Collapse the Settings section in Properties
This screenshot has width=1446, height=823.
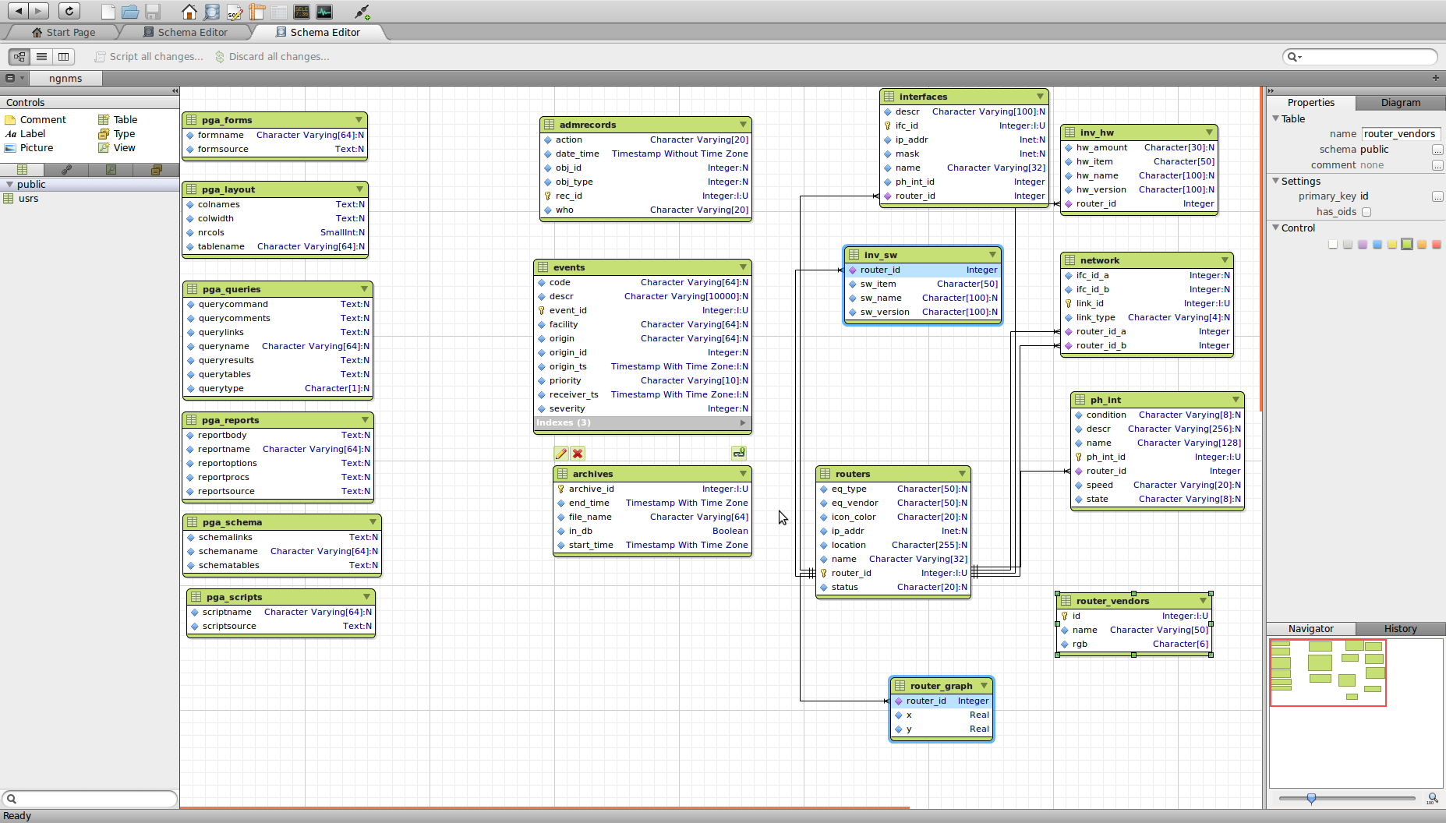point(1276,181)
